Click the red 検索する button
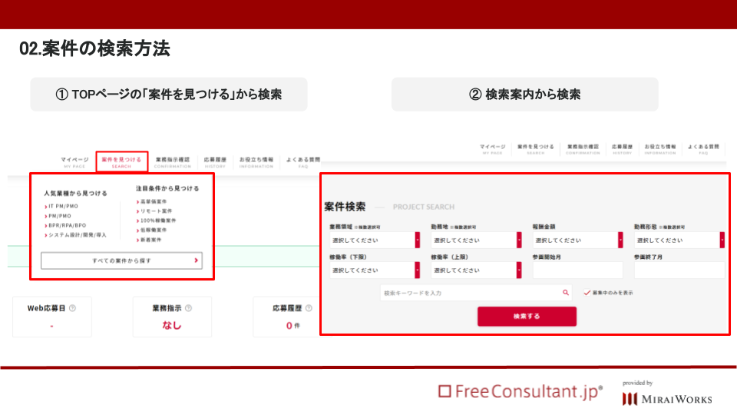Screen dimensions: 737x415 click(x=527, y=316)
